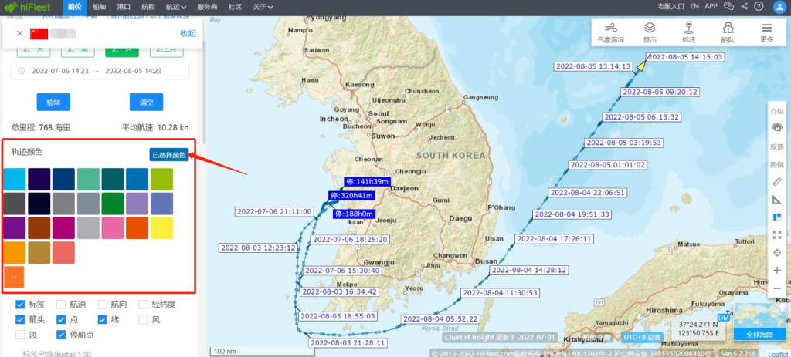Image resolution: width=791 pixels, height=357 pixels.
Task: Click the user account avatar icon
Action: tap(779, 6)
